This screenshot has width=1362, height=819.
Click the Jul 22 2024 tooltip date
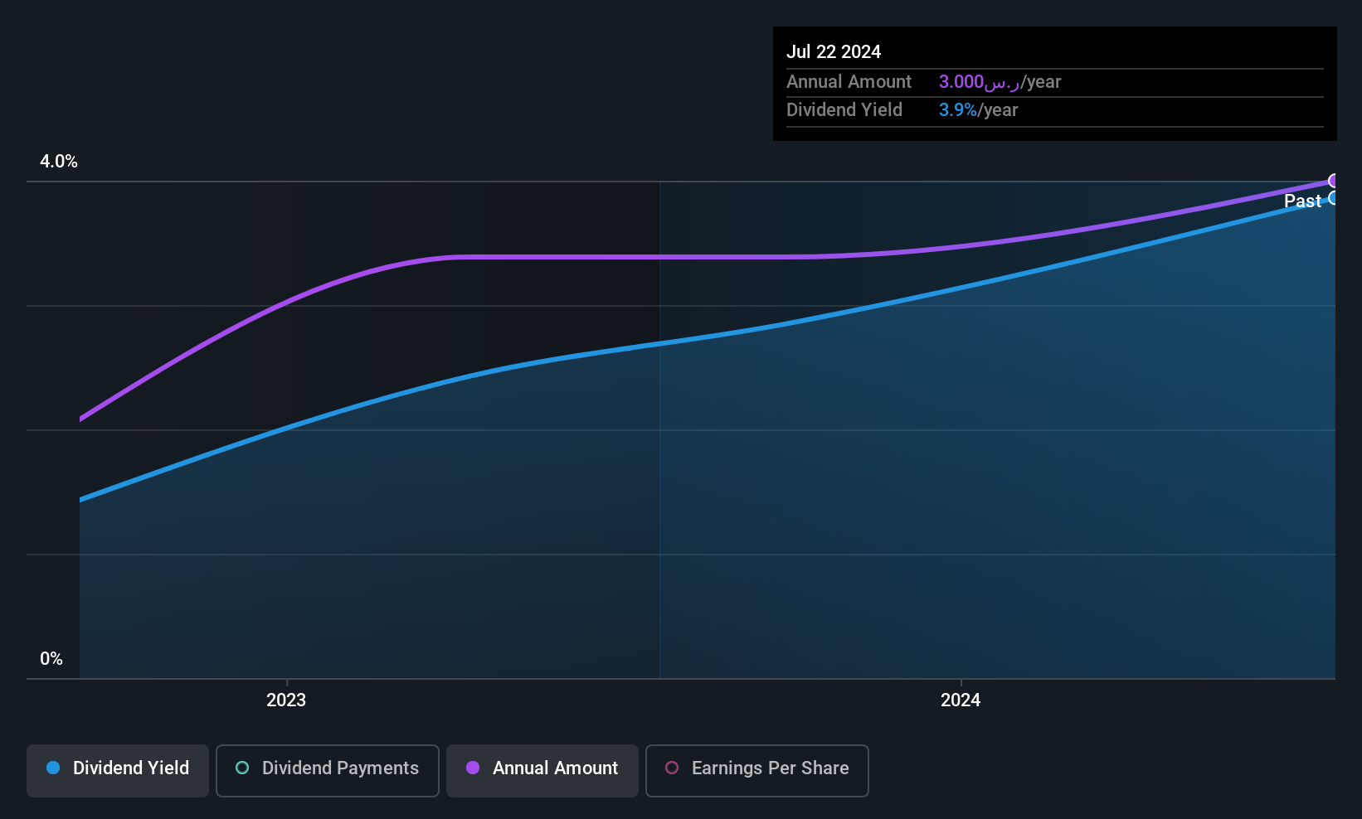coord(834,51)
